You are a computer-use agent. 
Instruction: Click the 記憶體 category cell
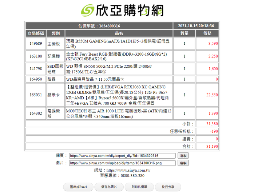pos(55,56)
